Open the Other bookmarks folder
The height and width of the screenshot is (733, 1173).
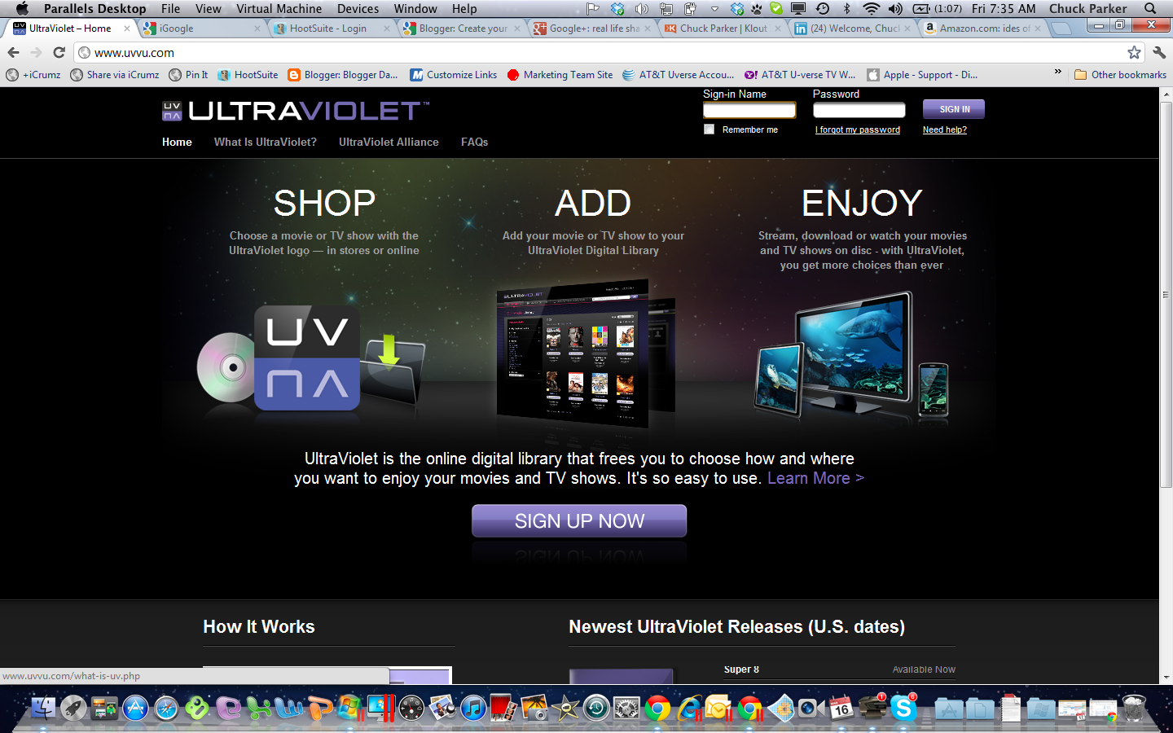click(1120, 75)
